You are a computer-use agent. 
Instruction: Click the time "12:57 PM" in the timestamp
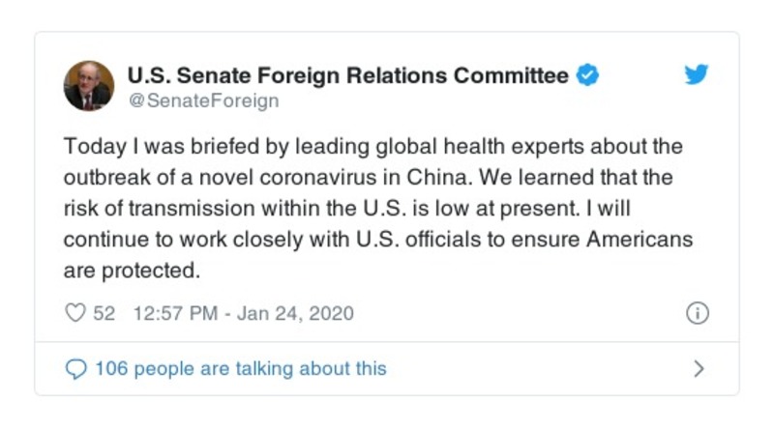[x=175, y=313]
